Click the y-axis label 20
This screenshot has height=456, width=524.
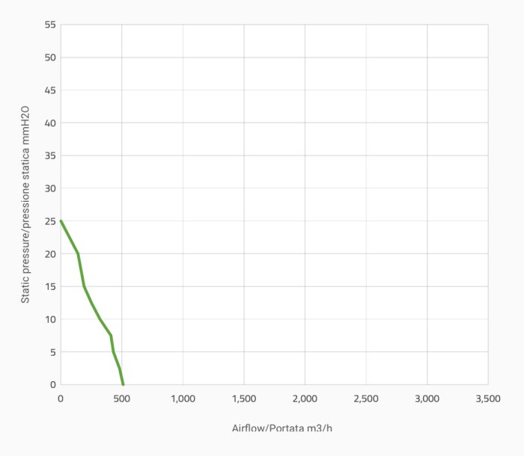tap(50, 254)
